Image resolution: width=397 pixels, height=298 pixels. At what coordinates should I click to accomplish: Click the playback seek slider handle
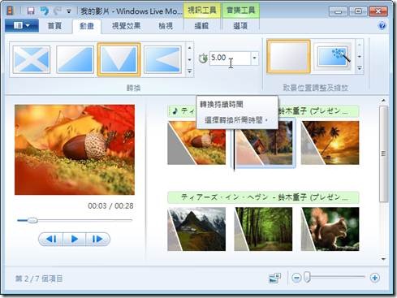[32, 220]
